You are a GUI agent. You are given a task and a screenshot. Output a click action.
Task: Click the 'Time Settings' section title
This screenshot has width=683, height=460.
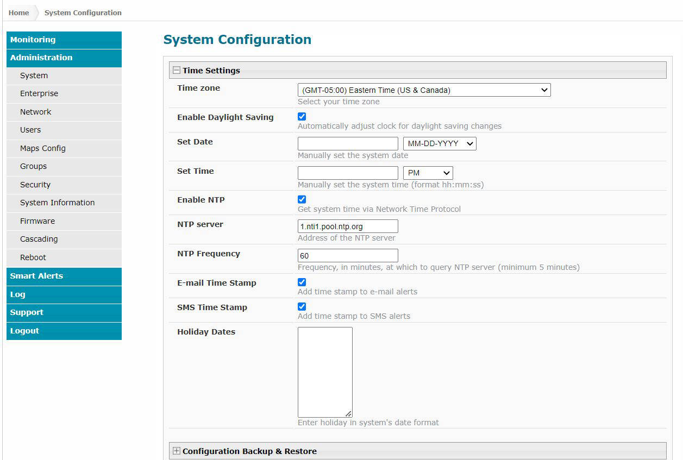(211, 70)
